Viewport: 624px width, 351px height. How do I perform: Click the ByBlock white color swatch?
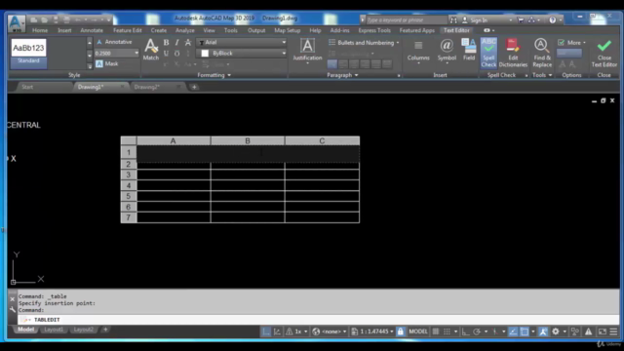(x=205, y=54)
